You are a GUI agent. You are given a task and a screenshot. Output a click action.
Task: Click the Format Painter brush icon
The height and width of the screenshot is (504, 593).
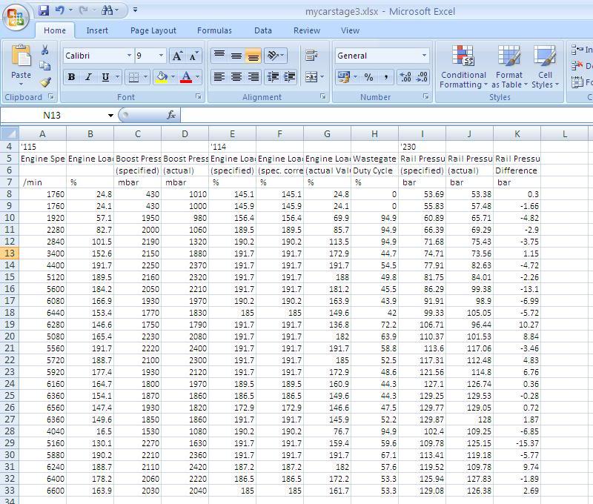pos(45,82)
